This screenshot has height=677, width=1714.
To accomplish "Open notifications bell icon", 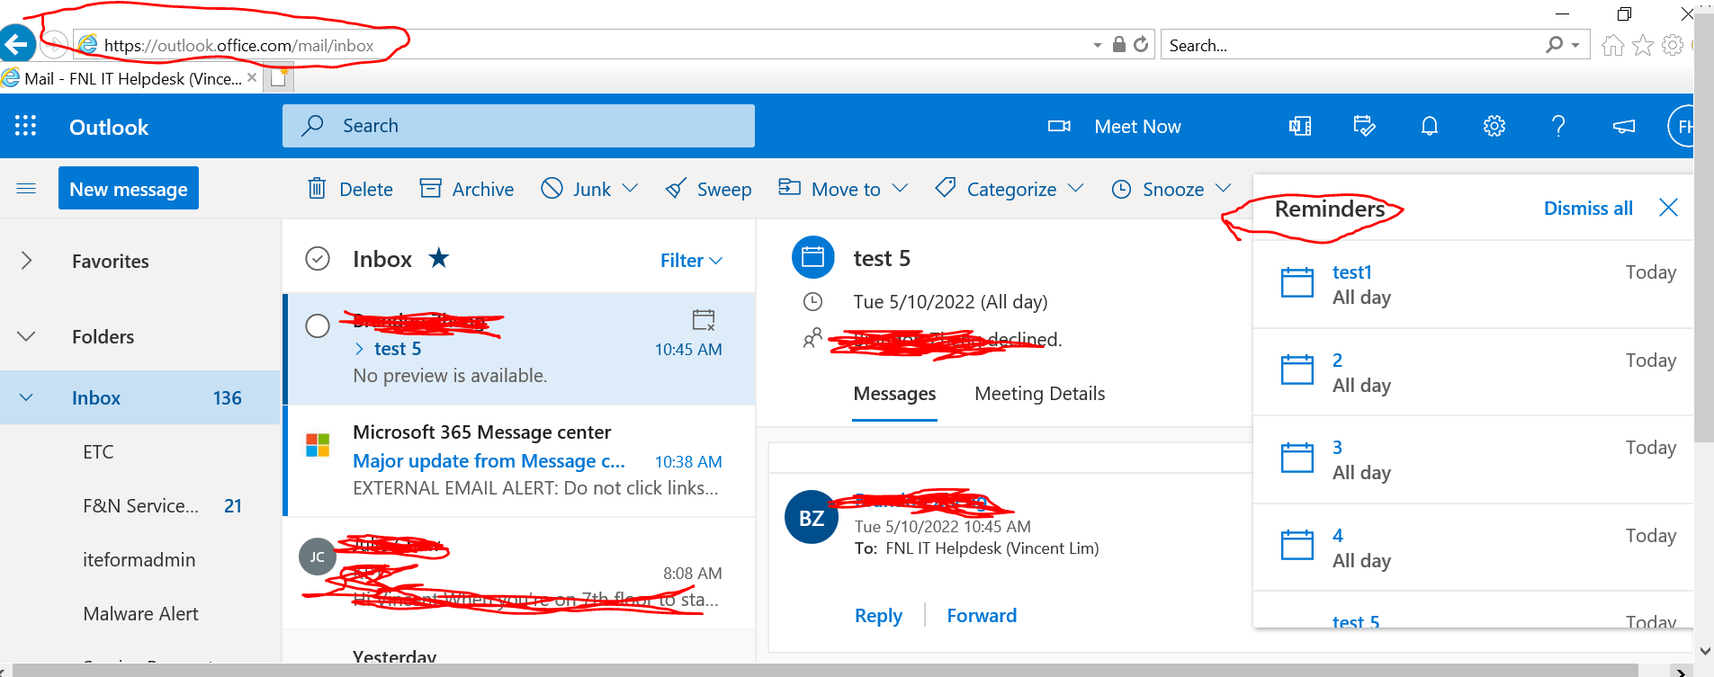I will pyautogui.click(x=1429, y=126).
